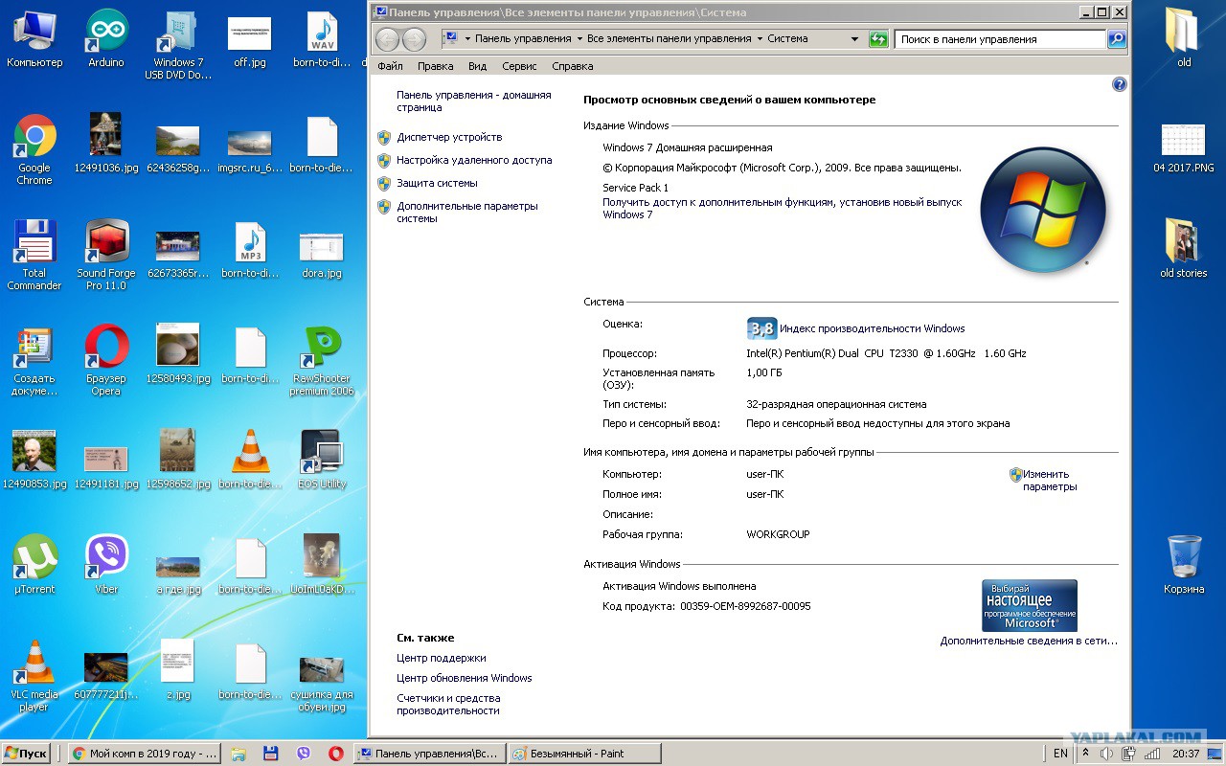Click the help question mark icon

click(x=1119, y=84)
